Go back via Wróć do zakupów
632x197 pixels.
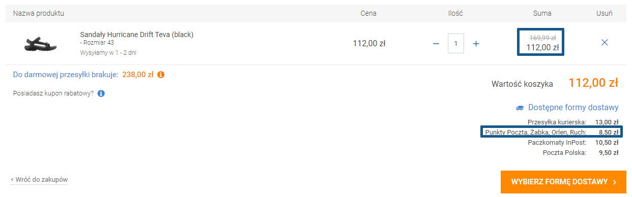coord(39,180)
